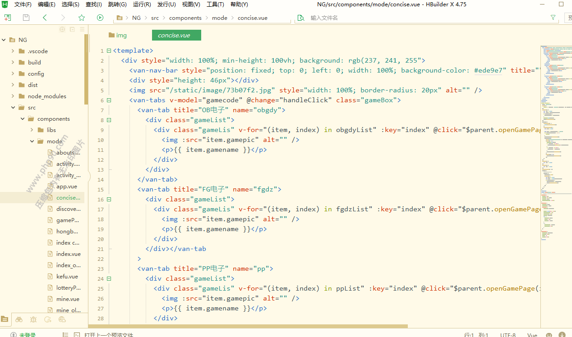The image size is (572, 337).
Task: Toggle code fold marker at line 16
Action: point(109,200)
